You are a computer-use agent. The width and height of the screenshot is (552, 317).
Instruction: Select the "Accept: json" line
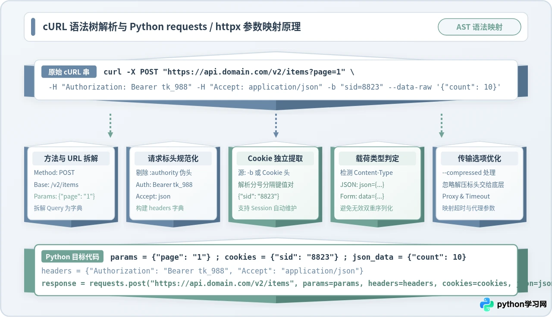click(x=153, y=196)
